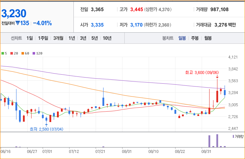Select the 1일 line chart period

pos(30,38)
